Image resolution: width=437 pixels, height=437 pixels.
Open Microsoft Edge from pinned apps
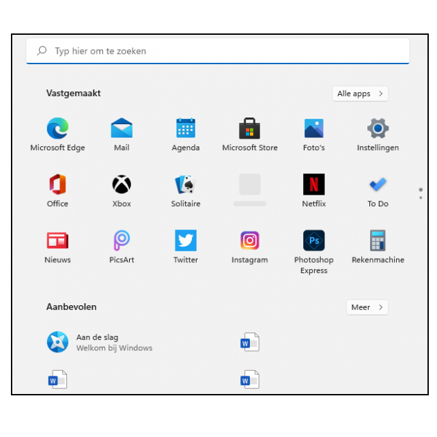pyautogui.click(x=57, y=135)
